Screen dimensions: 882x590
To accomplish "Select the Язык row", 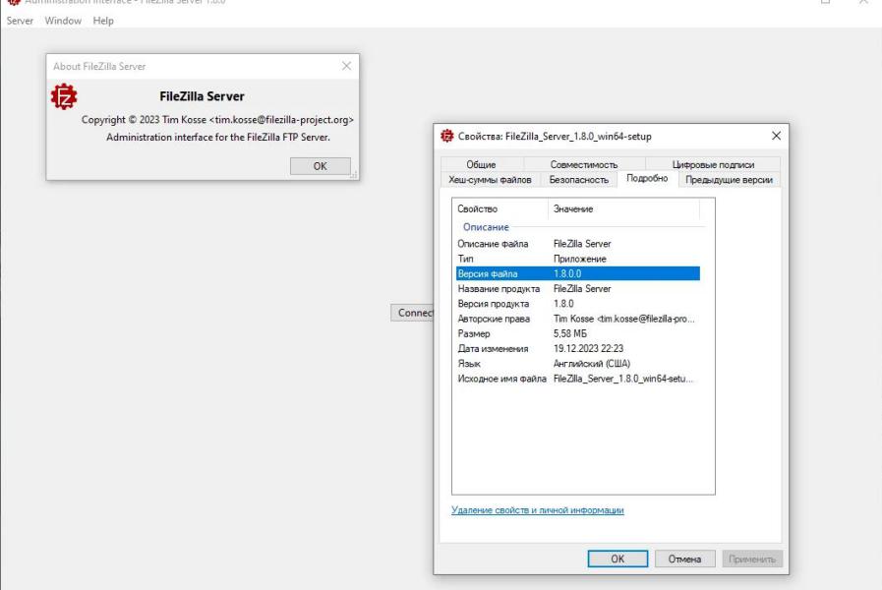I will [x=578, y=363].
